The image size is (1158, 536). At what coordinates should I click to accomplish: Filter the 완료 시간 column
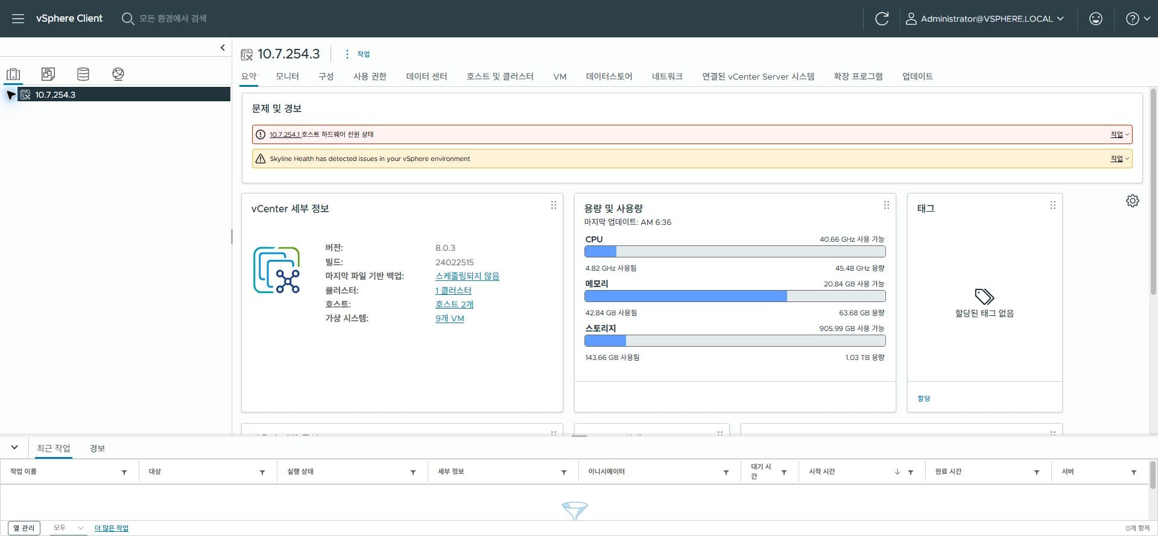pyautogui.click(x=1037, y=472)
